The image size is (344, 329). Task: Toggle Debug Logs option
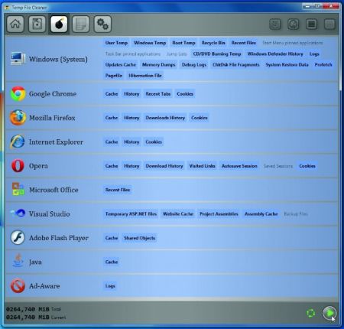coord(194,64)
